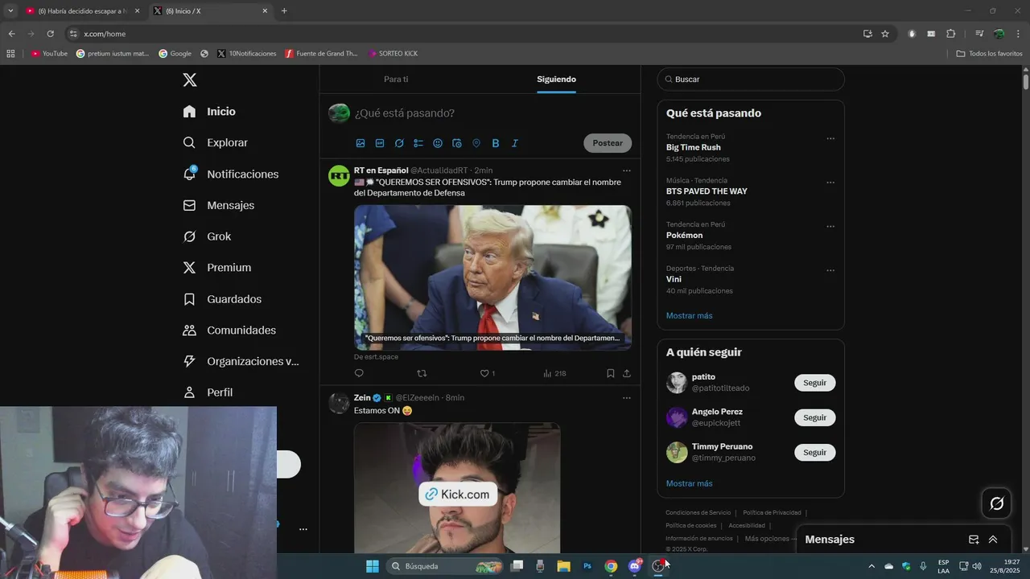Repost the RT en Español post
This screenshot has height=579, width=1030.
(422, 373)
